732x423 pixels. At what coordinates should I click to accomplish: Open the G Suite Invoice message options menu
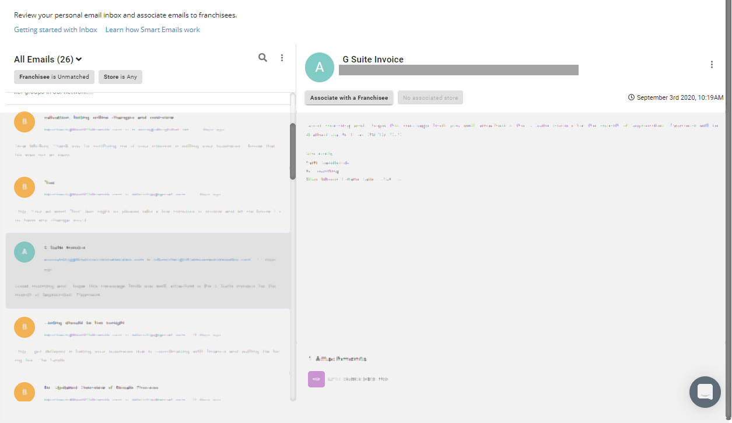[x=712, y=65]
